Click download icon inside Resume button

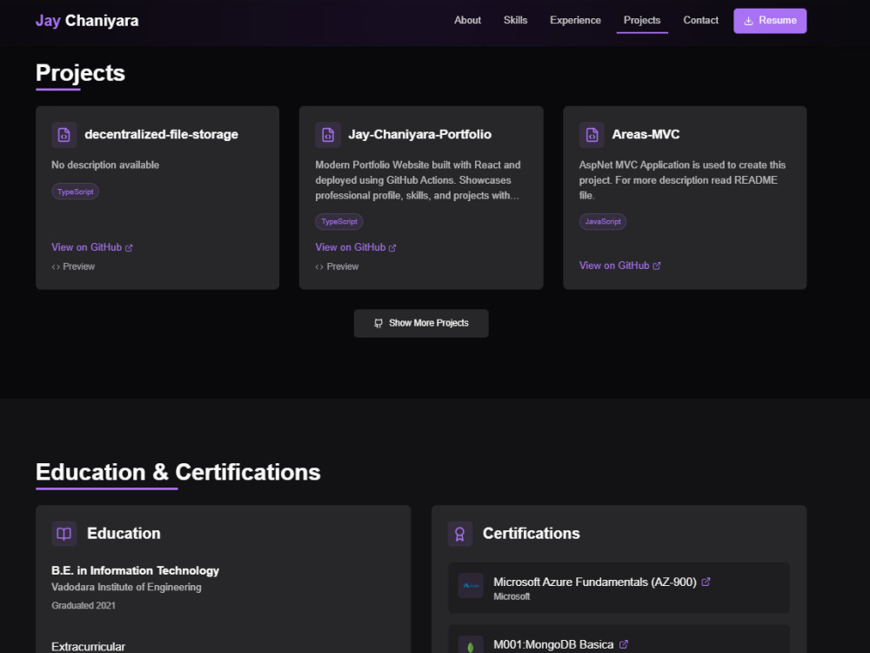tap(748, 21)
